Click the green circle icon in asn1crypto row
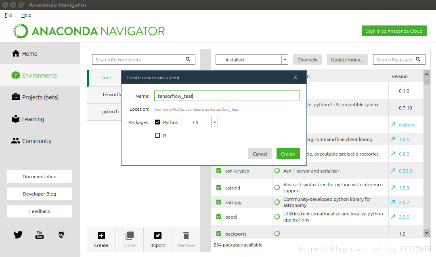436x257 pixels. 277,171
